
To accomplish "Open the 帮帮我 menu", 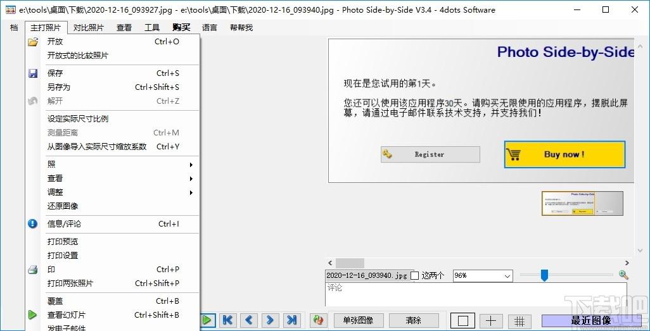I will pos(241,28).
